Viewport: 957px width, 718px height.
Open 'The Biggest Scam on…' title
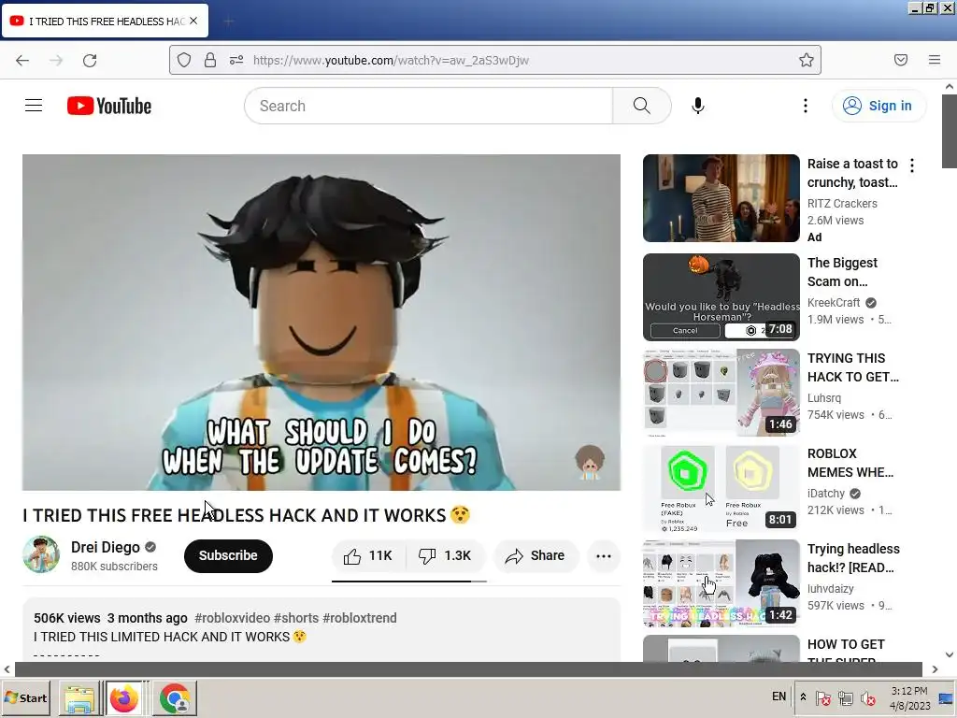tap(842, 272)
